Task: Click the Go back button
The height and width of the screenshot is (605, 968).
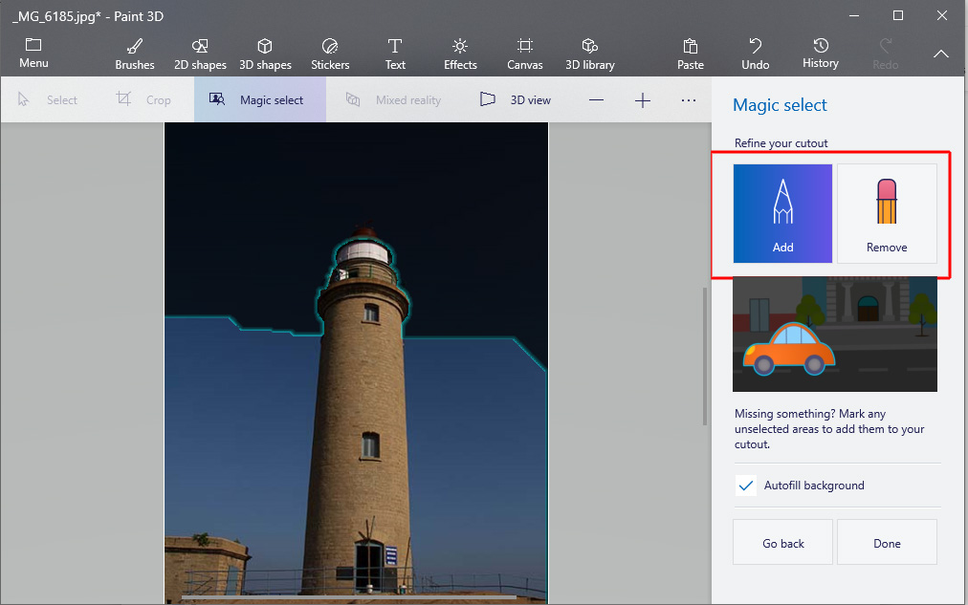Action: pyautogui.click(x=783, y=543)
